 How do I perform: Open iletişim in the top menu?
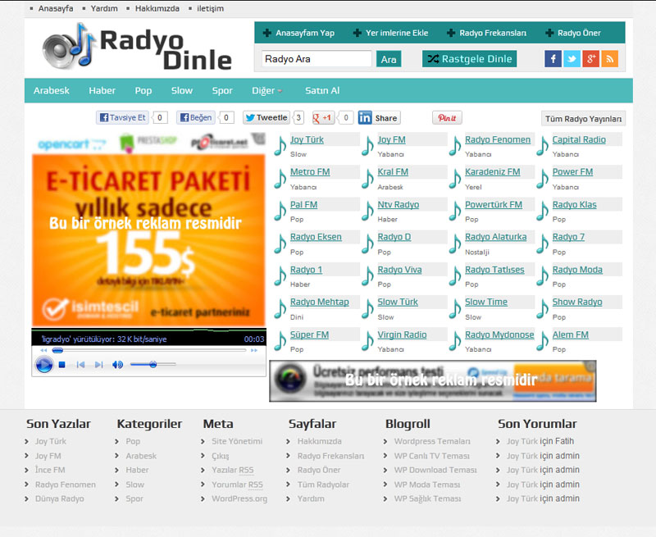(211, 8)
